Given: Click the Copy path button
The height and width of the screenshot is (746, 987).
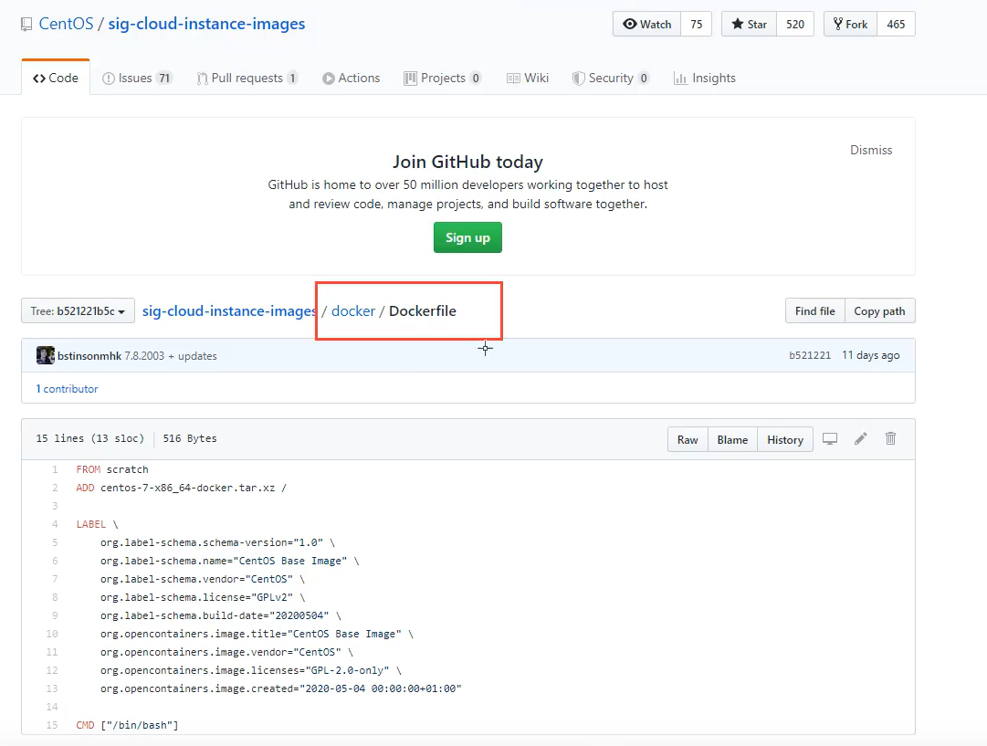Looking at the screenshot, I should [879, 311].
